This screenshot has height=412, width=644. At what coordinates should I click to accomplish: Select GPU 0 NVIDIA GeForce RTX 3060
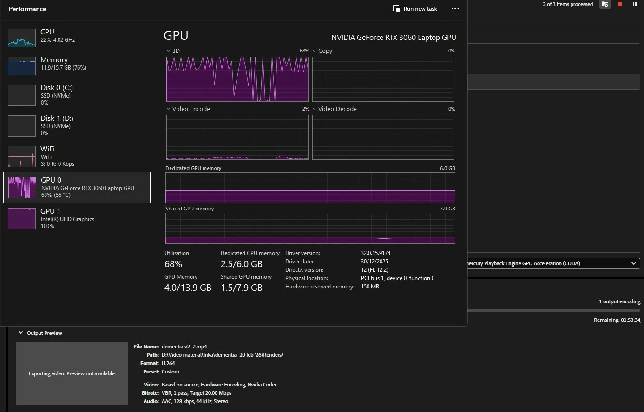click(x=77, y=188)
